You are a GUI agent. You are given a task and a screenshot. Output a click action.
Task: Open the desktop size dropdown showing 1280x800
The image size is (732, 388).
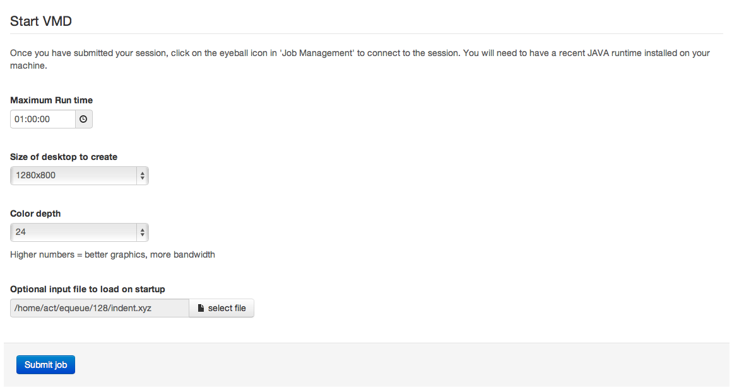(x=80, y=176)
